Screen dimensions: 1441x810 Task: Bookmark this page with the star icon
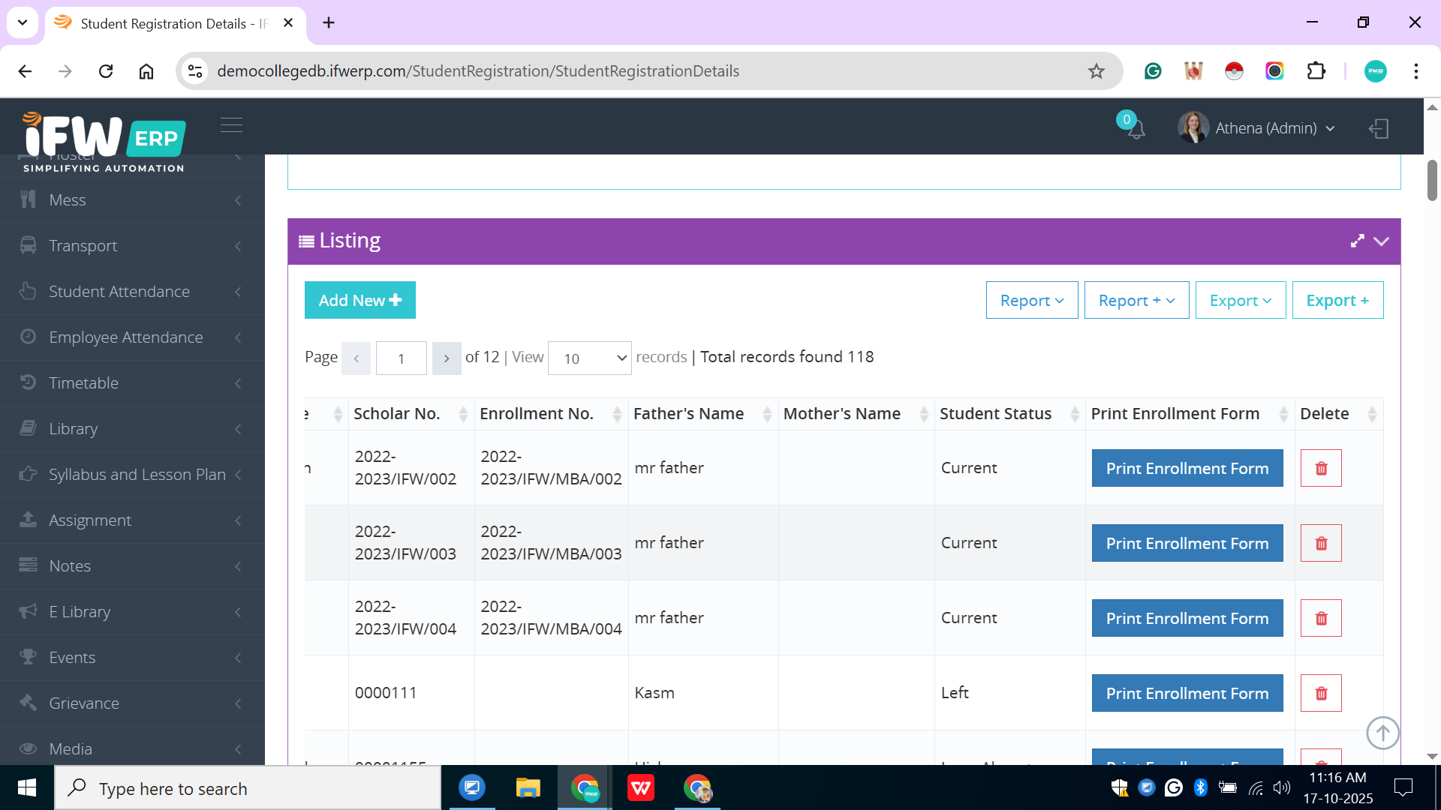pos(1097,71)
